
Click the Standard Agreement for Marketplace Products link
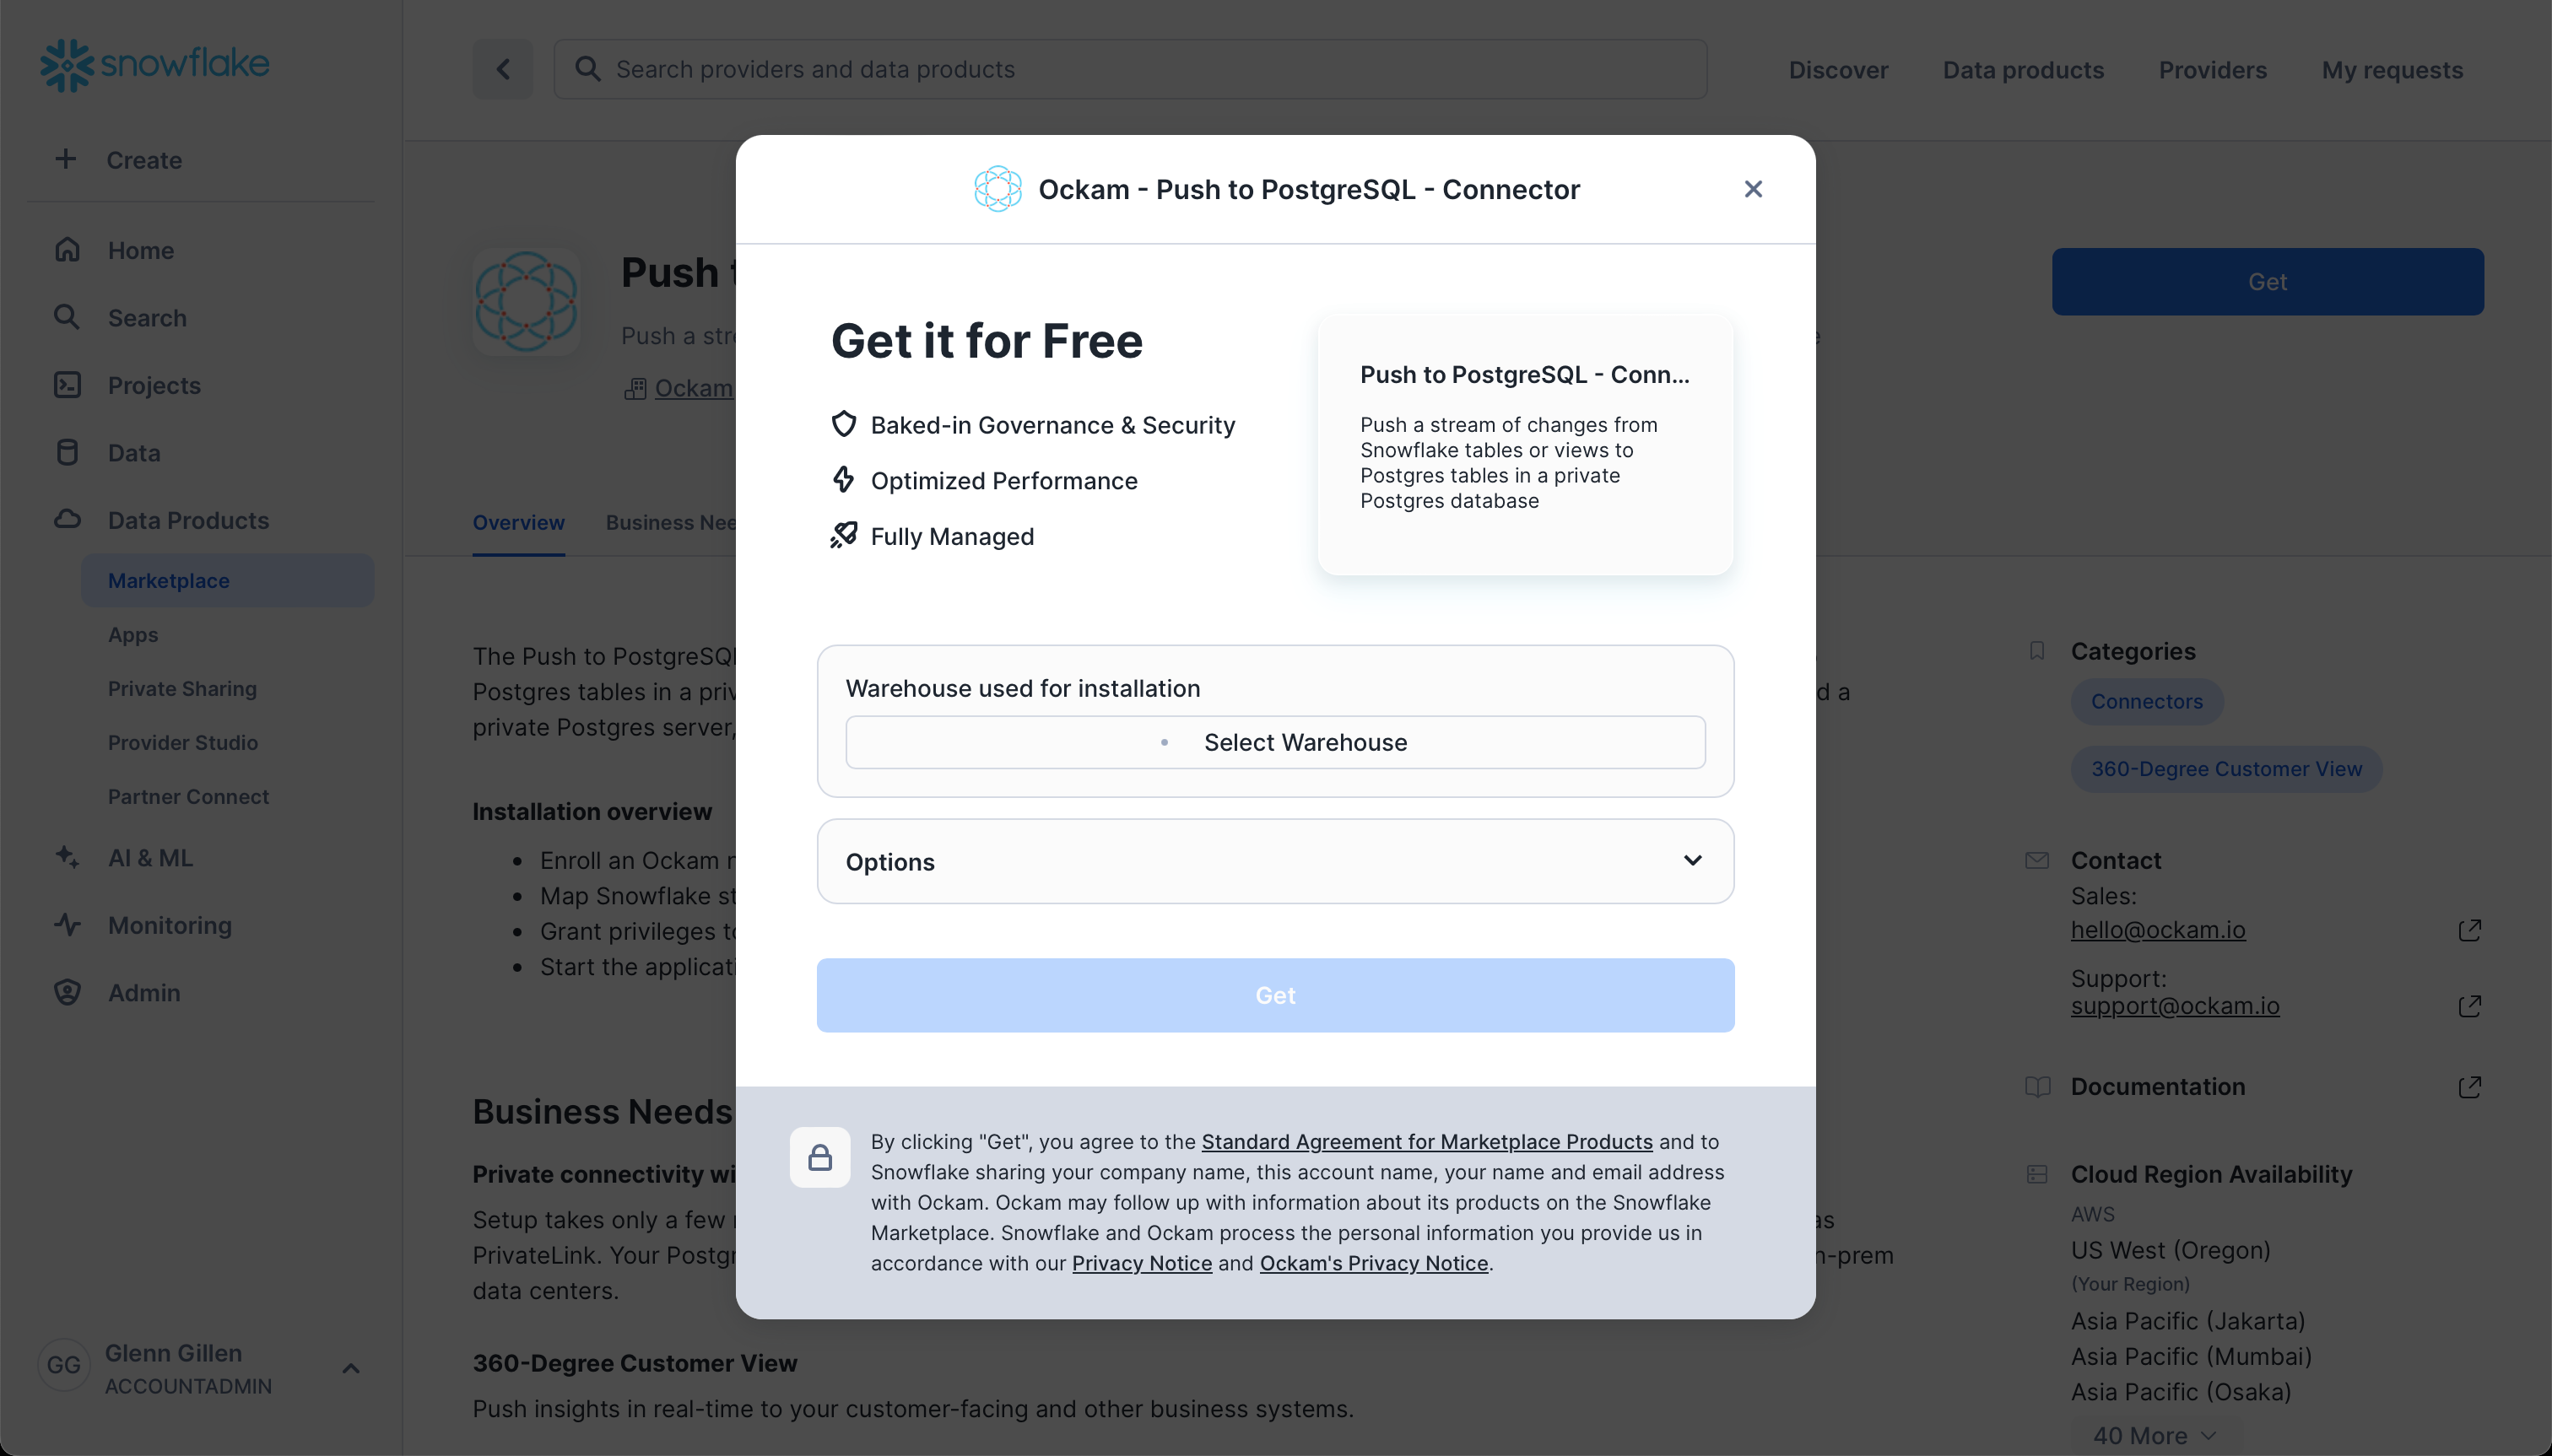(1427, 1141)
